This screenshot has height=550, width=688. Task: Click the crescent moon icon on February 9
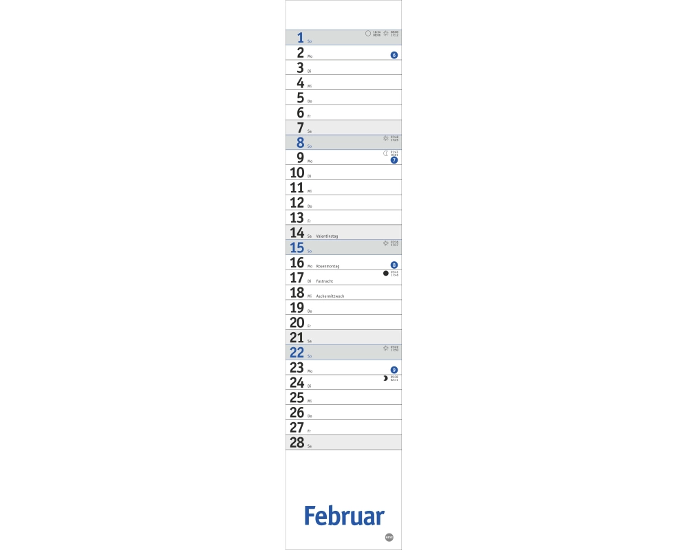386,153
